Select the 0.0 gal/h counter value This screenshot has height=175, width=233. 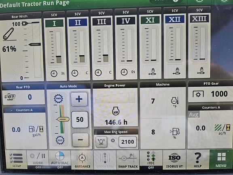[16, 130]
